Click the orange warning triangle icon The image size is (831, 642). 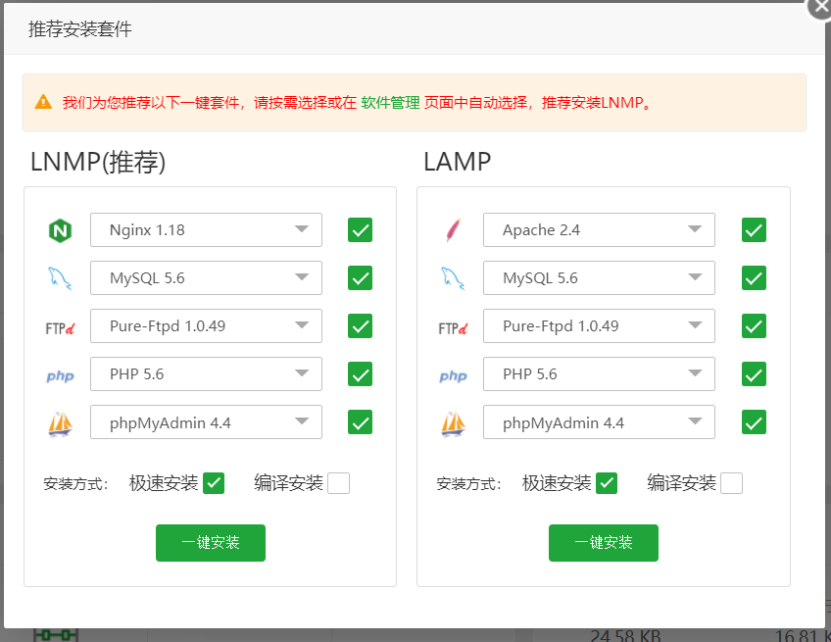click(x=43, y=102)
